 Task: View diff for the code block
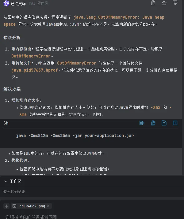[x=164, y=123]
